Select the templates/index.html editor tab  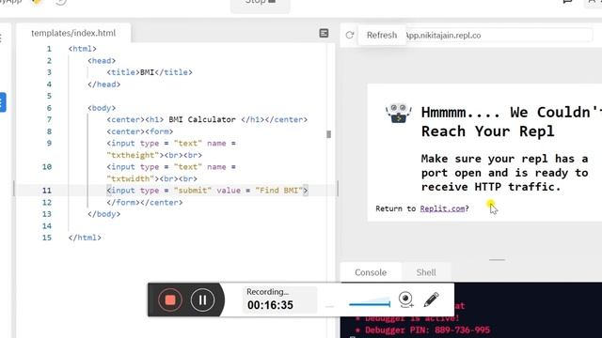pos(73,33)
